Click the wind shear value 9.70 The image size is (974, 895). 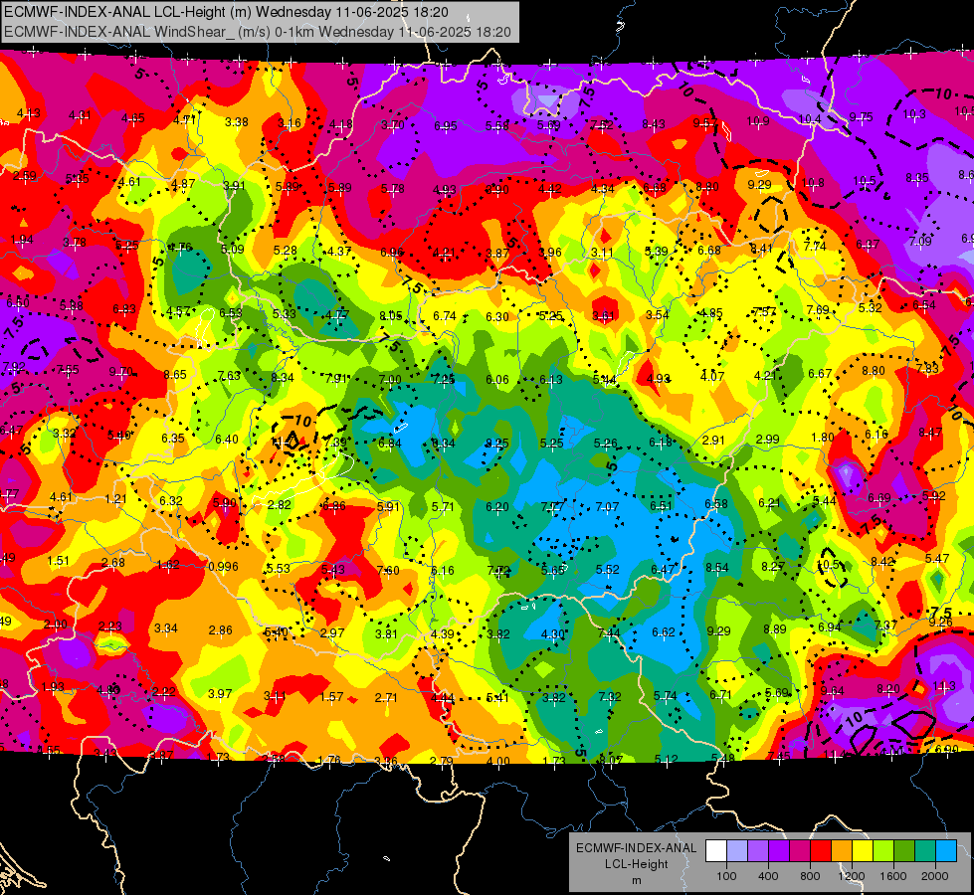point(120,371)
